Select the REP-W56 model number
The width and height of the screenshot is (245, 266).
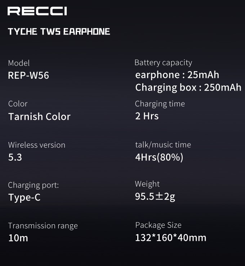28,75
